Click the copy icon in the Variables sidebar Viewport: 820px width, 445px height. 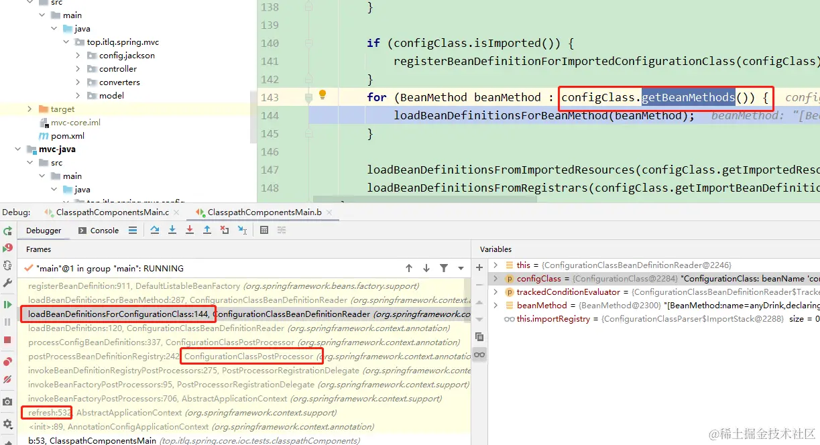(x=479, y=336)
